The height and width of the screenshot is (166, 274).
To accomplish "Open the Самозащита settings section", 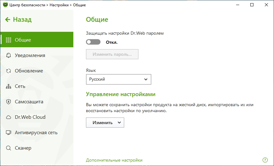I will pos(37,102).
